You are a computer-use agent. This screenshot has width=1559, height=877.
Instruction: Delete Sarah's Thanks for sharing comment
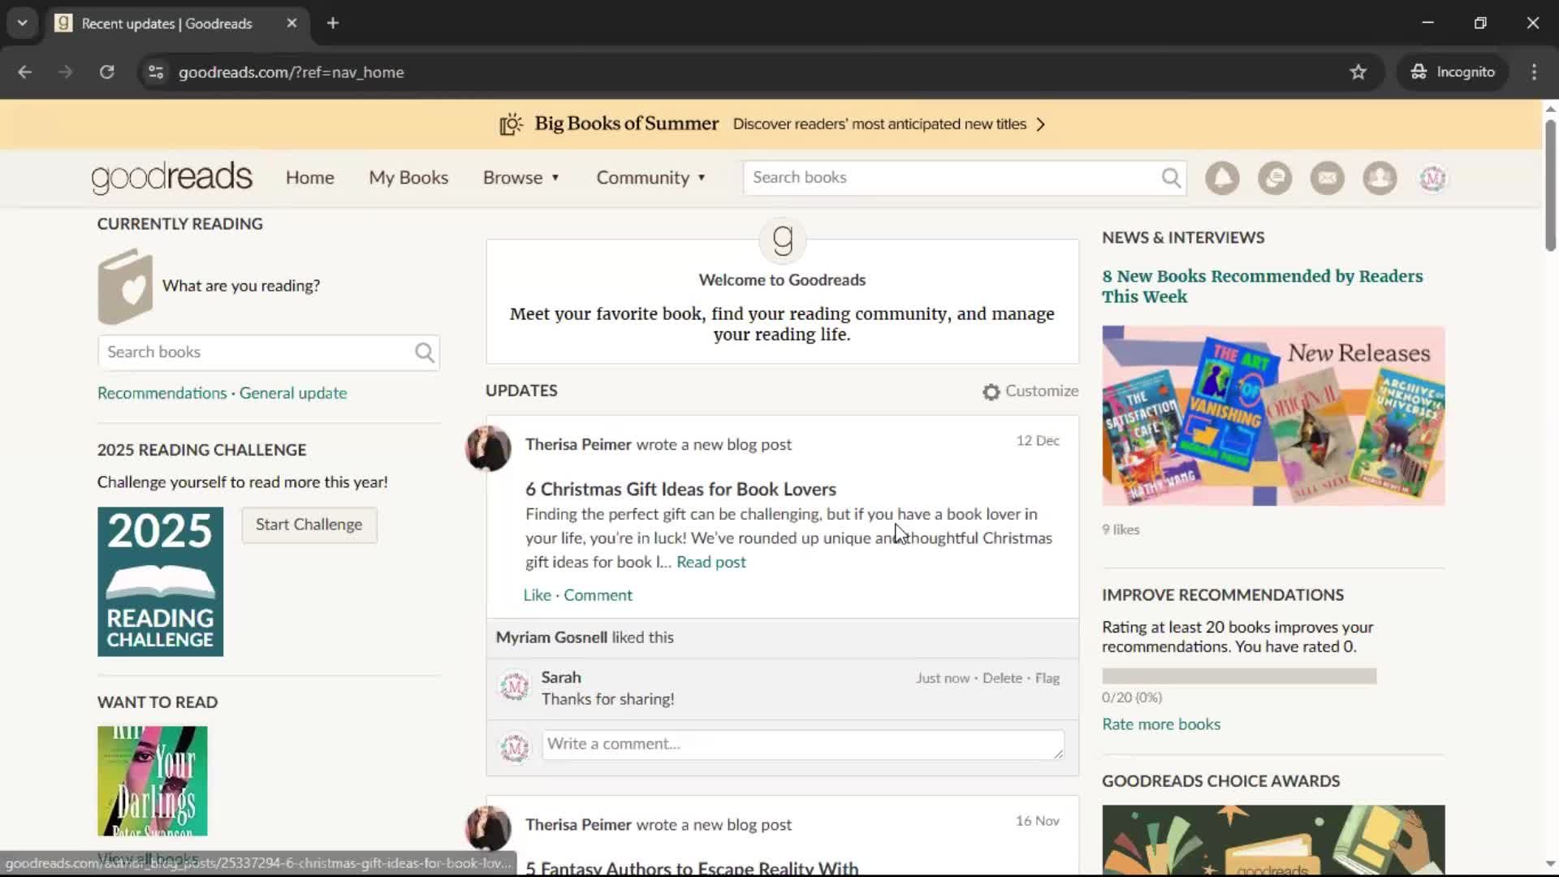(1002, 678)
